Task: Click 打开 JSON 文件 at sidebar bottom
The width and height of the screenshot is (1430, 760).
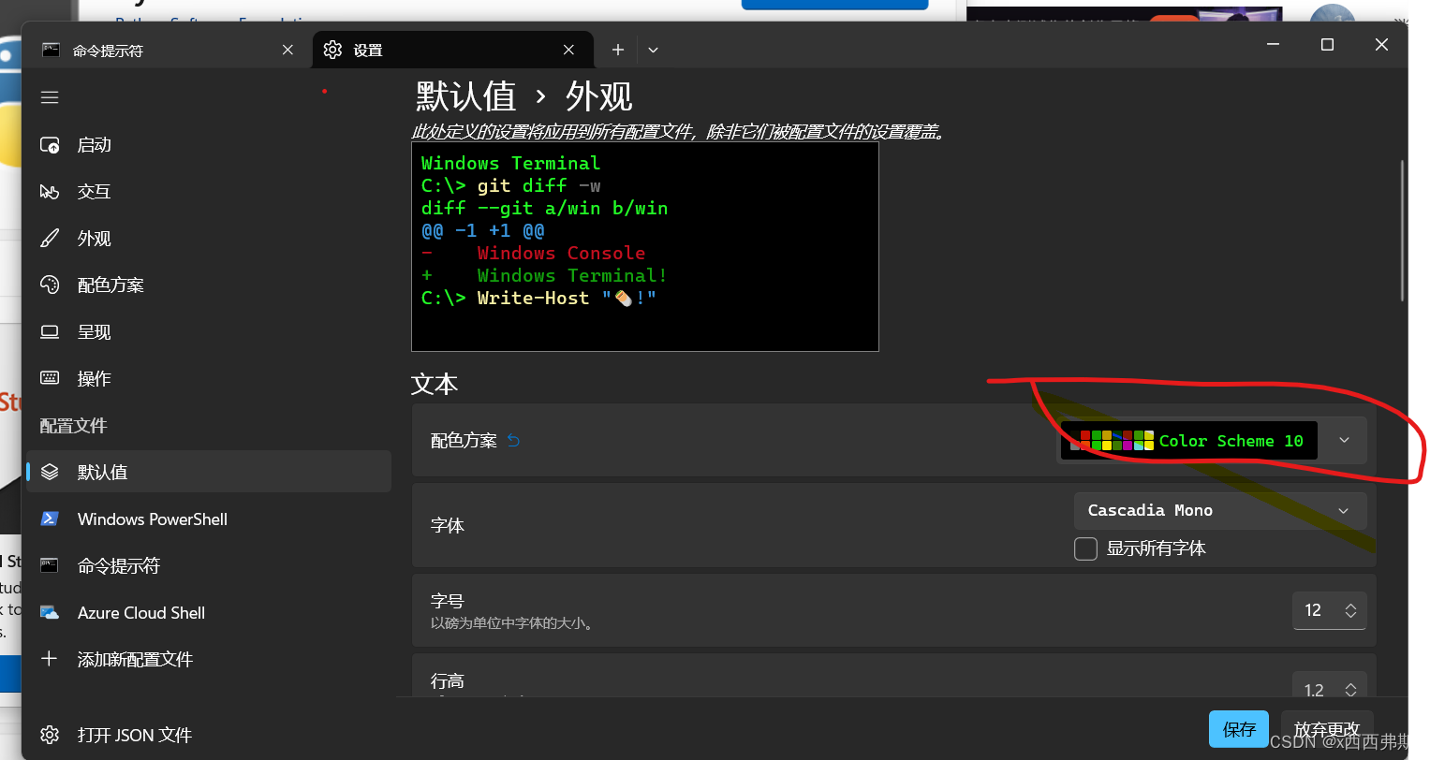Action: point(208,735)
